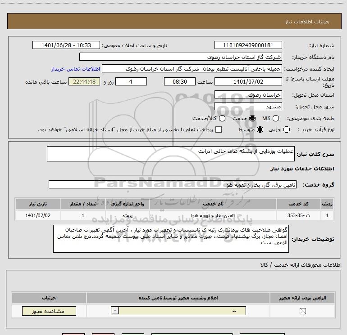Toggle the mandatory permit checkbox
347x335 pixels.
pos(302,311)
